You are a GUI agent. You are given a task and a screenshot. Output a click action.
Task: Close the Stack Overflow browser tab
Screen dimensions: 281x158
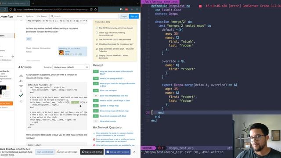pos(28,3)
